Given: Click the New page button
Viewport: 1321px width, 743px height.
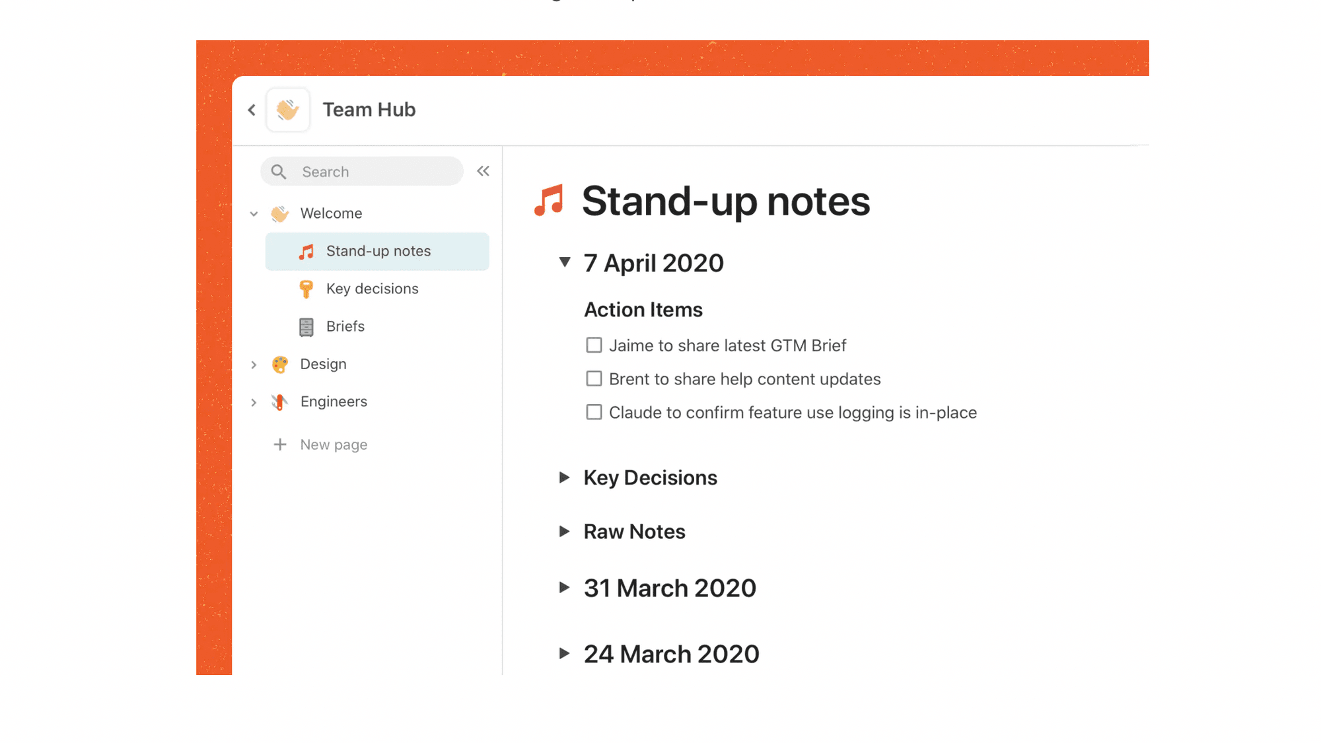Looking at the screenshot, I should click(334, 444).
